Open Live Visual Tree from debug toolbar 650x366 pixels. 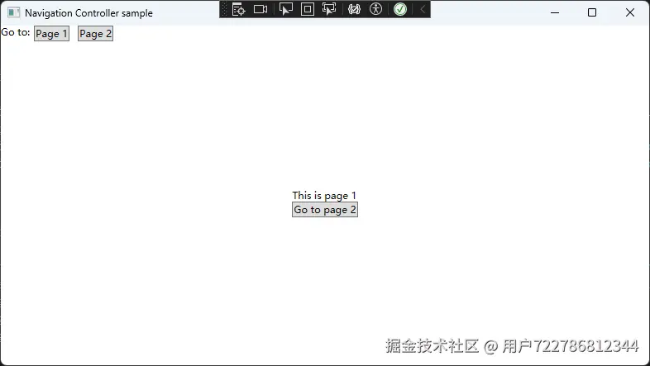[238, 9]
